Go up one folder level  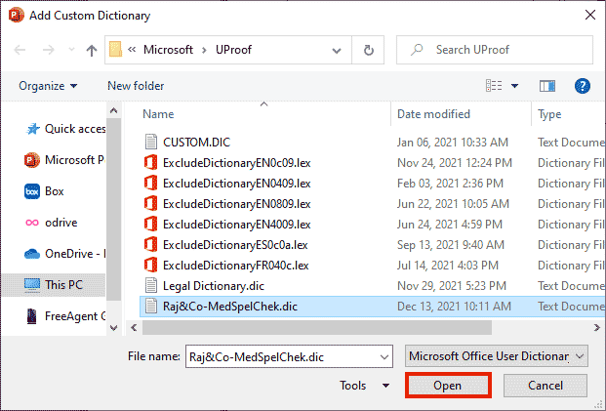click(x=92, y=50)
